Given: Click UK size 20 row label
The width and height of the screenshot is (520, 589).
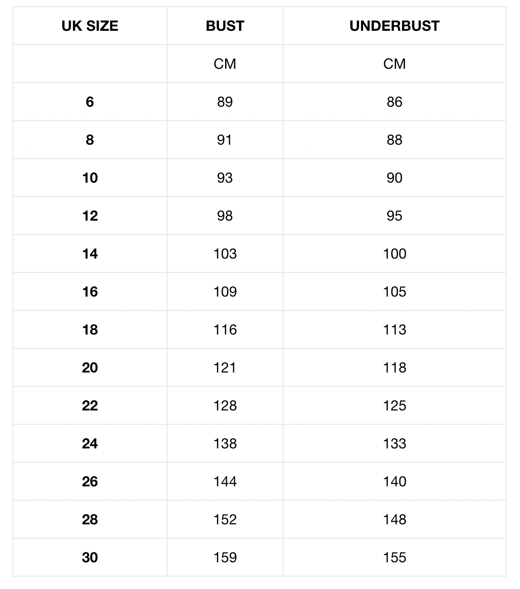Looking at the screenshot, I should tap(90, 367).
